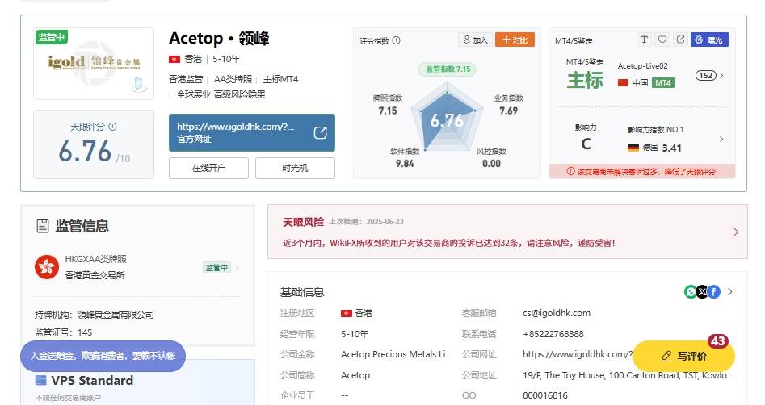Click the China flag next to 中国

pyautogui.click(x=623, y=83)
